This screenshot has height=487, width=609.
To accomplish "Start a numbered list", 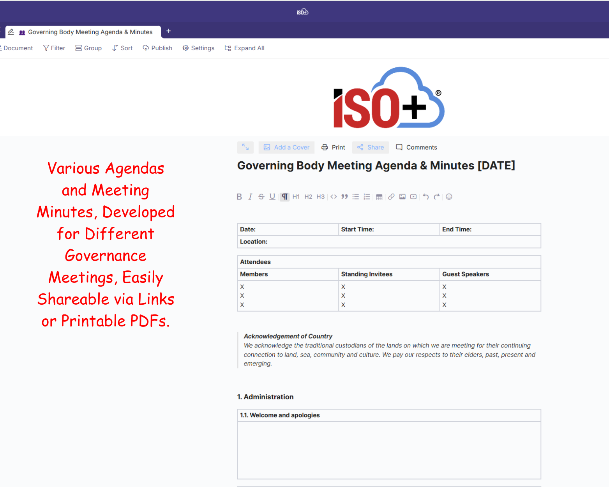I will pos(367,197).
